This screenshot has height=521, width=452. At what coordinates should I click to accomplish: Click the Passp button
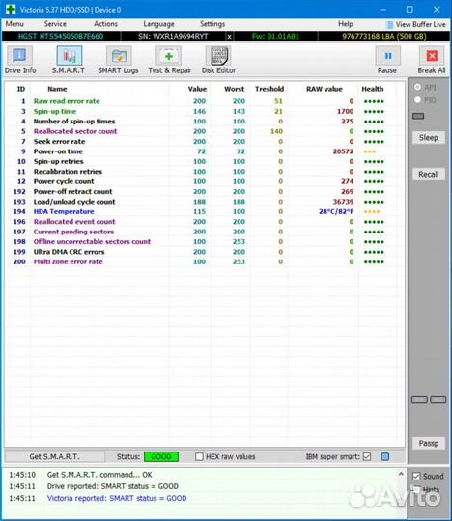point(429,443)
